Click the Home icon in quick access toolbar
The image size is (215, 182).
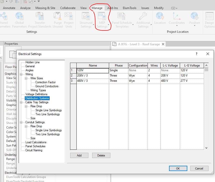[2, 2]
